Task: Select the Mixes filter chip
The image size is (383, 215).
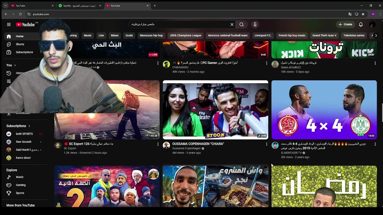Action: coord(115,36)
